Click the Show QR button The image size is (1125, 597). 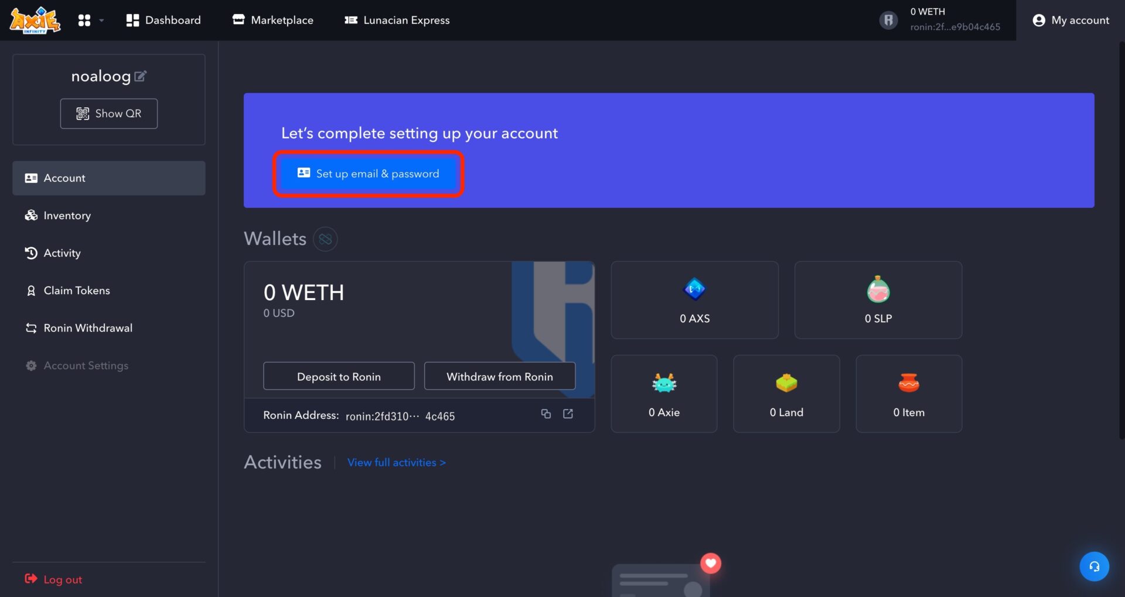point(109,114)
